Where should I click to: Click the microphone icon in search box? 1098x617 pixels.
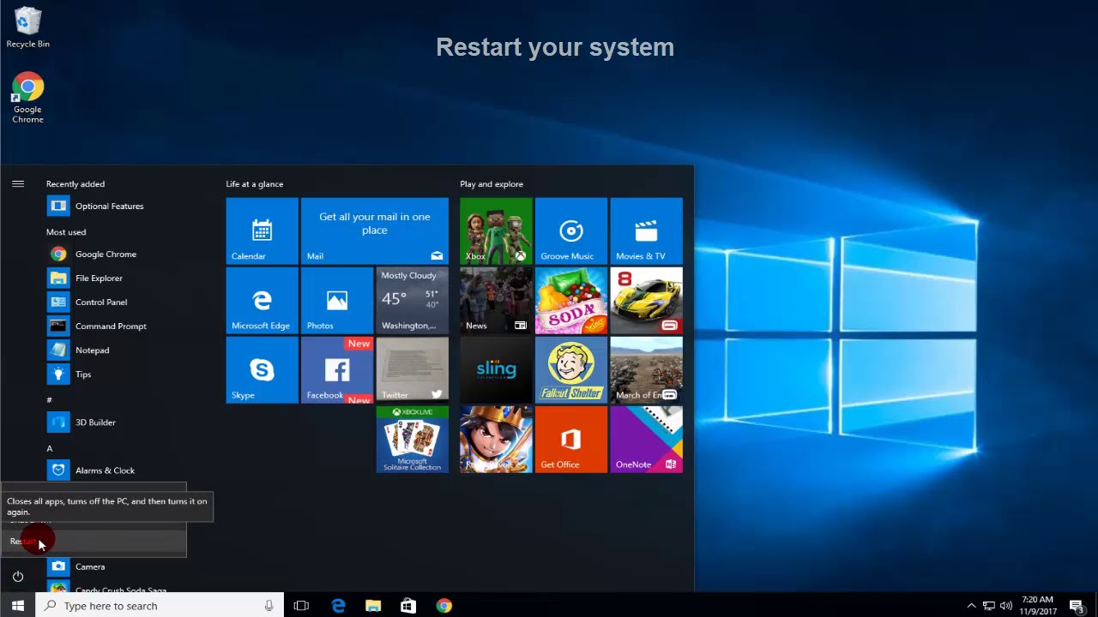tap(268, 606)
